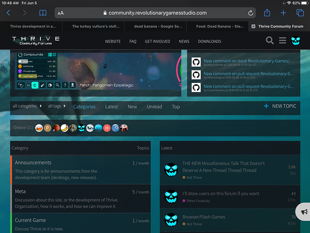Open the 'Browser/Flash Games' topic
This screenshot has width=310, height=233.
click(x=204, y=217)
